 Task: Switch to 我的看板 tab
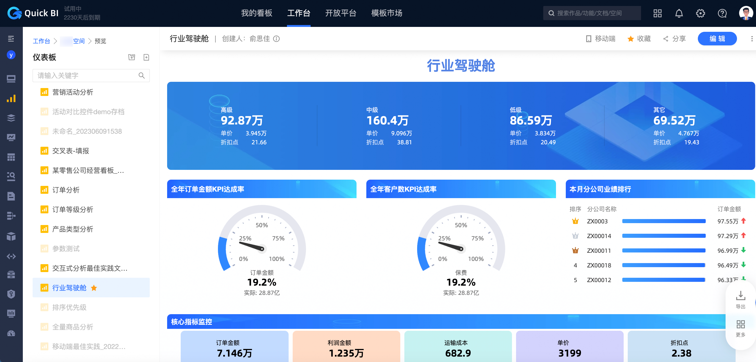point(257,13)
